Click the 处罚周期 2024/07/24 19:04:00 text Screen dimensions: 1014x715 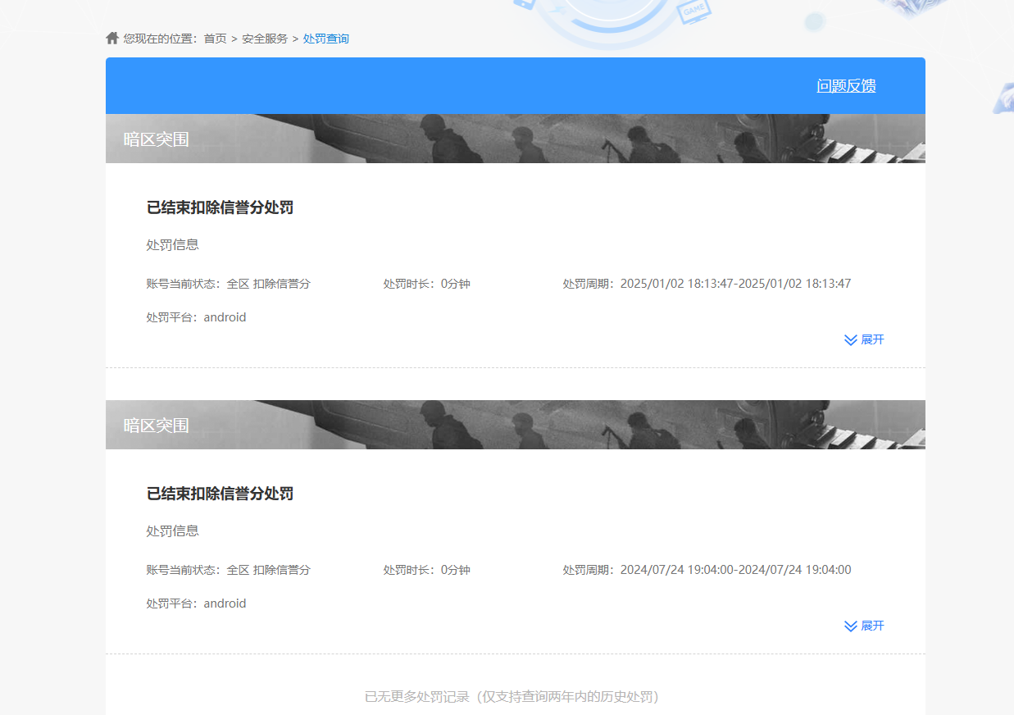point(707,570)
